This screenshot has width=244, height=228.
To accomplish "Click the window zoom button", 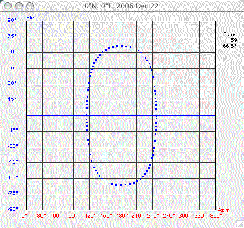I will tap(30, 6).
